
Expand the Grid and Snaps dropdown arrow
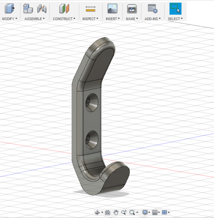coord(159,212)
